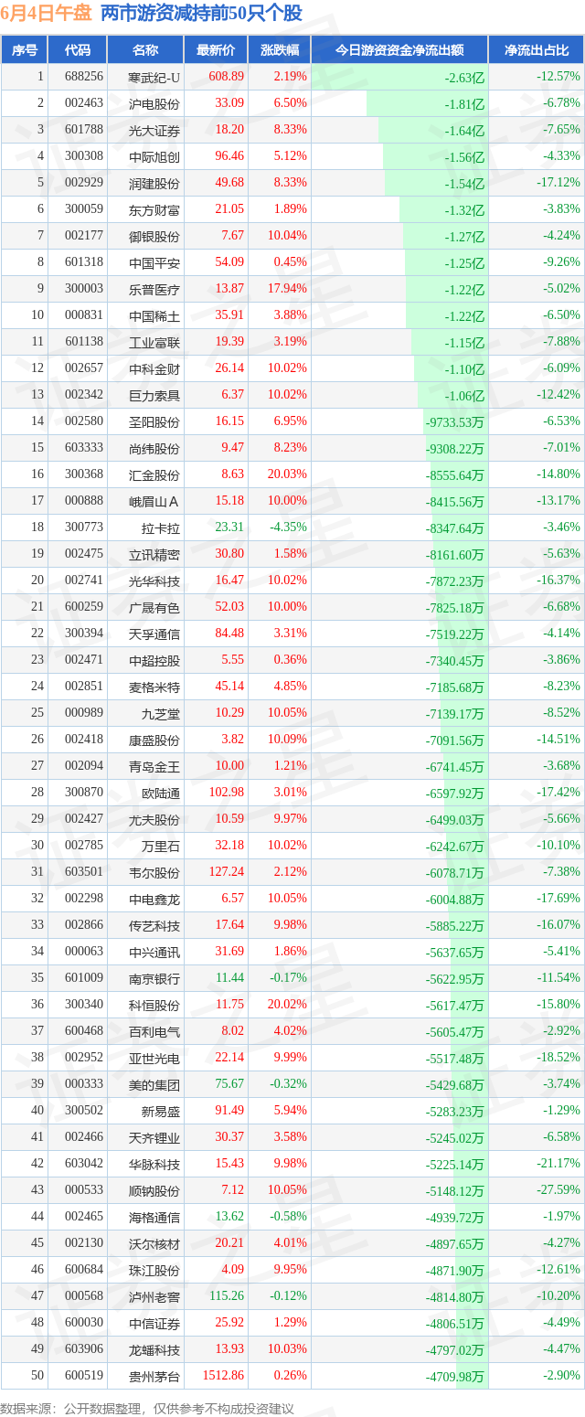Select stock name 新易盛
Screen dimensions: 585x1417
click(x=161, y=1111)
